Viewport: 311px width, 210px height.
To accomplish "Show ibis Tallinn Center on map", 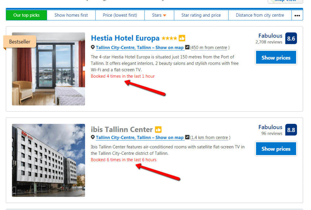I will [x=169, y=137].
